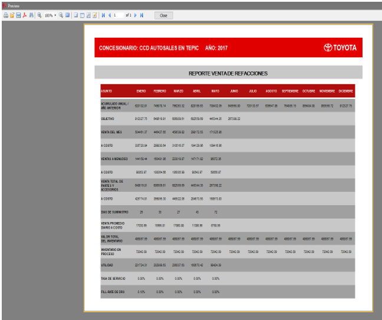Click the AÑO: 2017 label
The width and height of the screenshot is (382, 320).
pyautogui.click(x=216, y=48)
